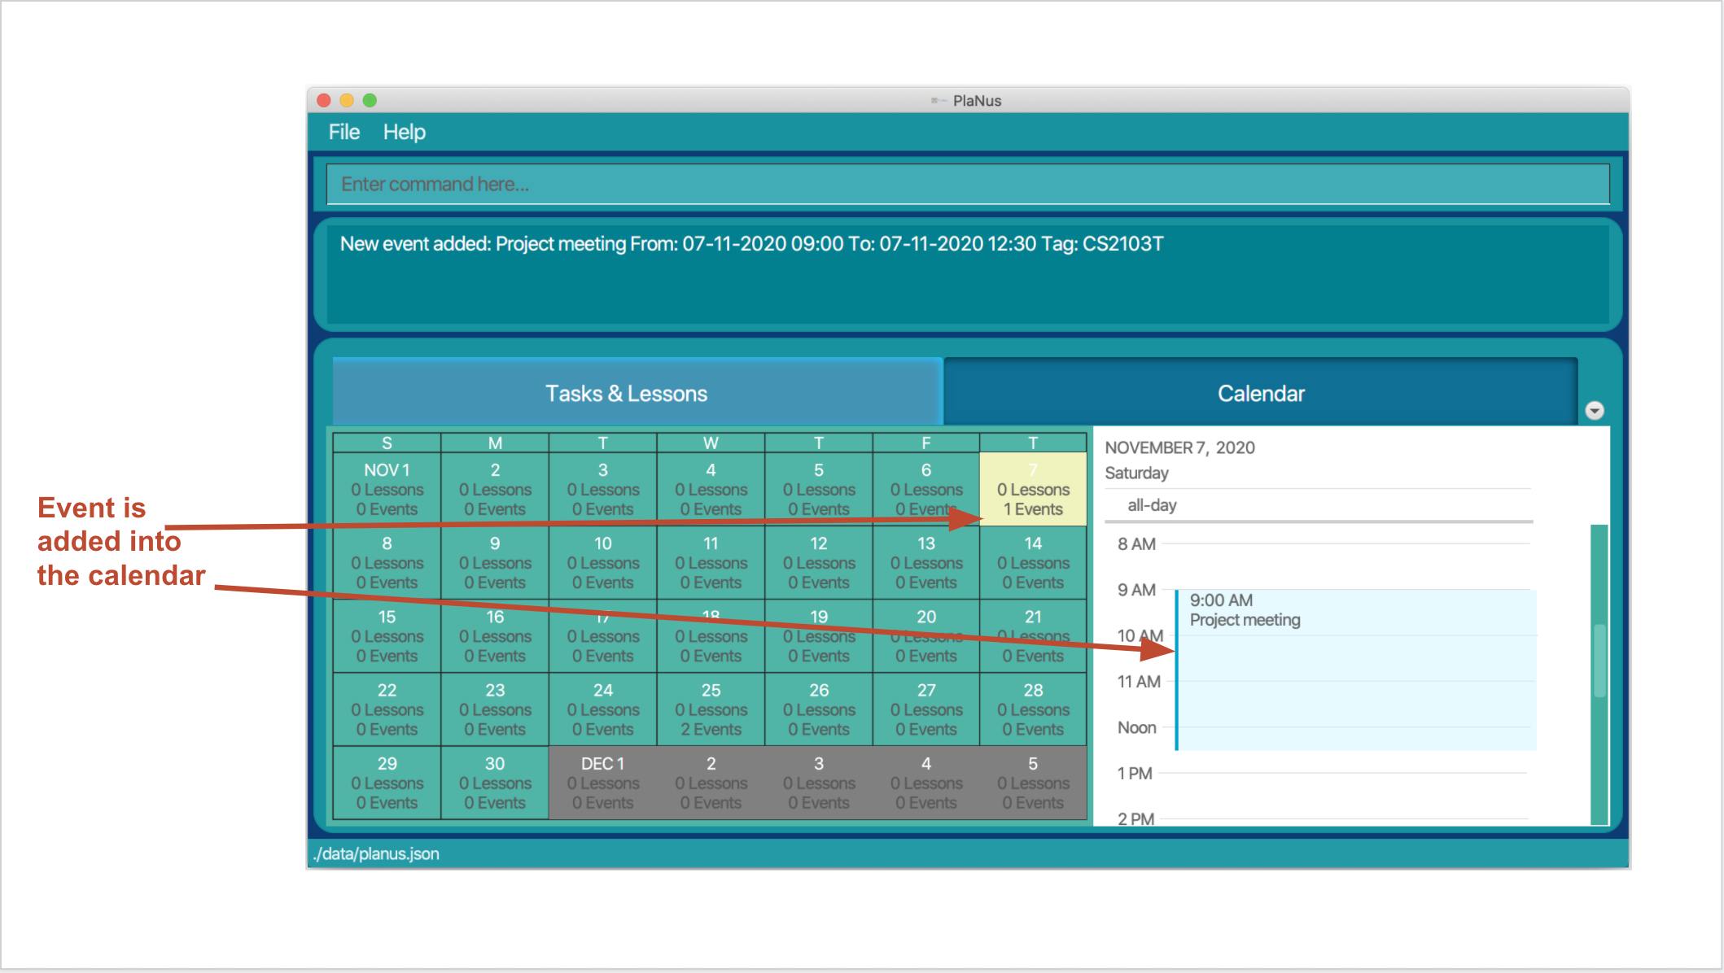Click the 1 PM time slot label
This screenshot has height=973, width=1724.
1135,773
